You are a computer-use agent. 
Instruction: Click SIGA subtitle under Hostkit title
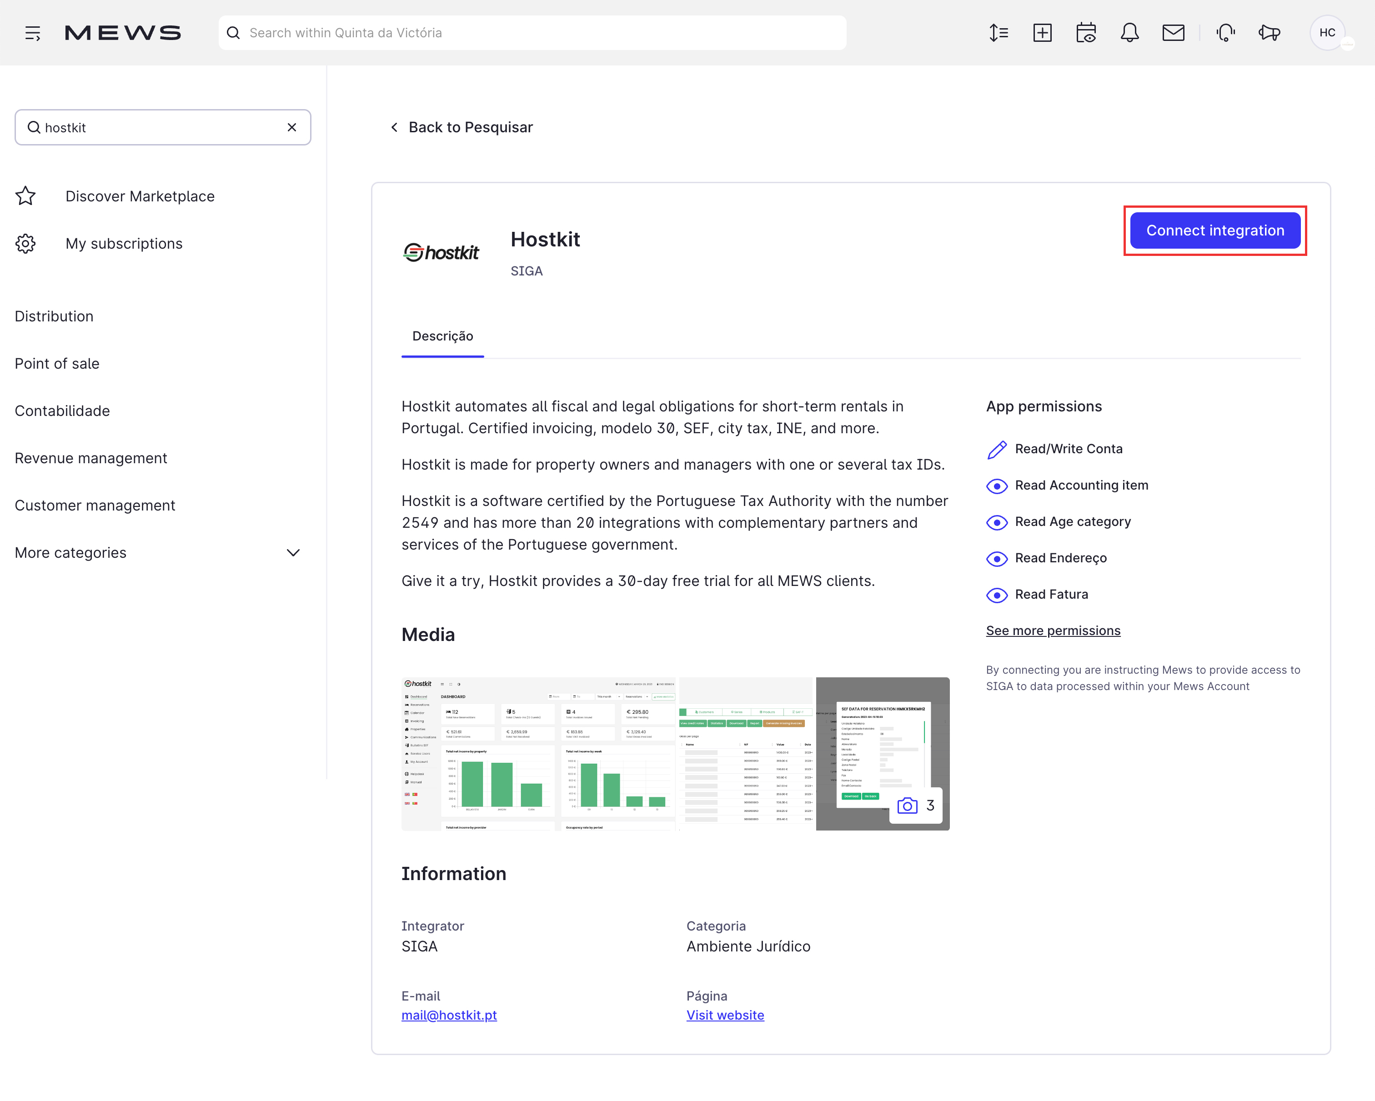point(526,271)
